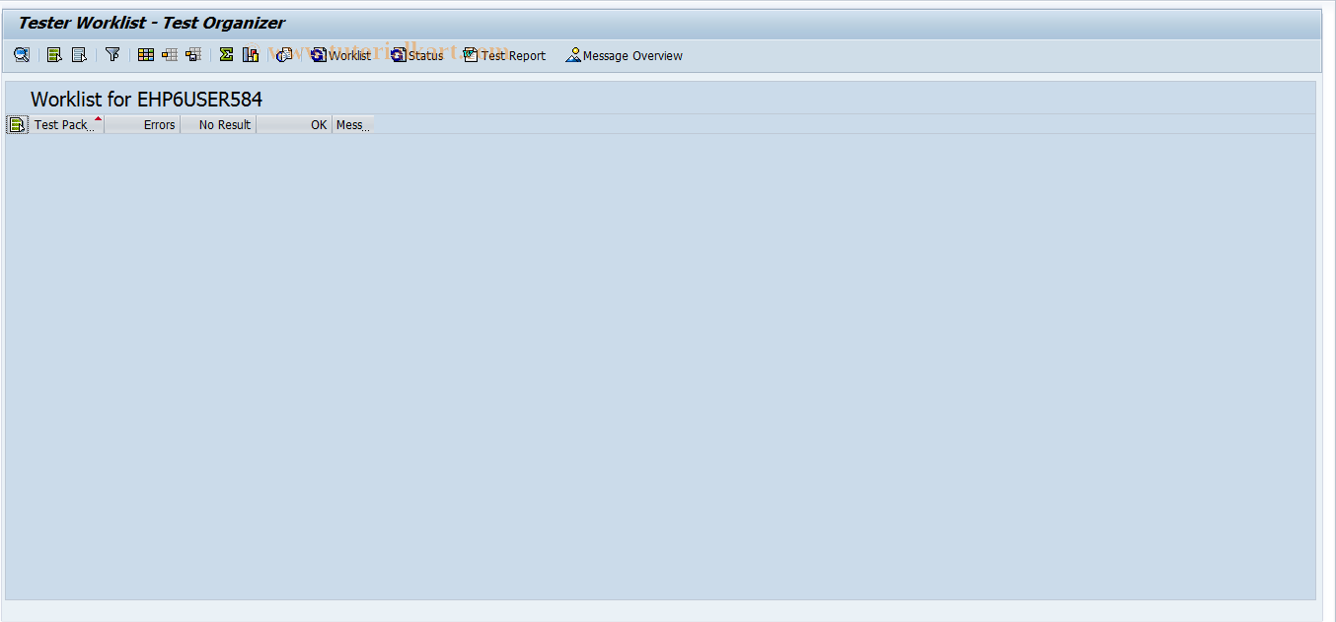This screenshot has height=622, width=1336.
Task: Select the OK column header
Action: [294, 124]
